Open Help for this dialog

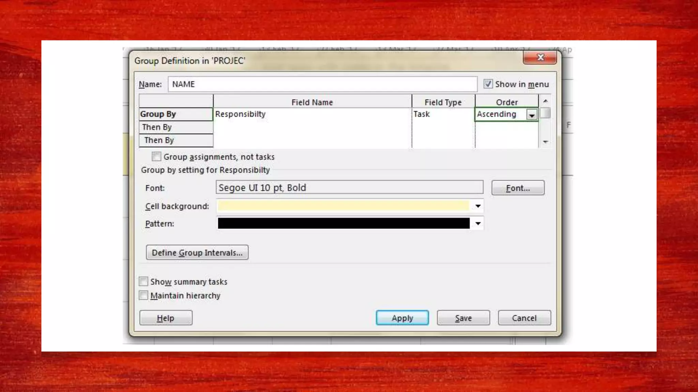coord(166,318)
